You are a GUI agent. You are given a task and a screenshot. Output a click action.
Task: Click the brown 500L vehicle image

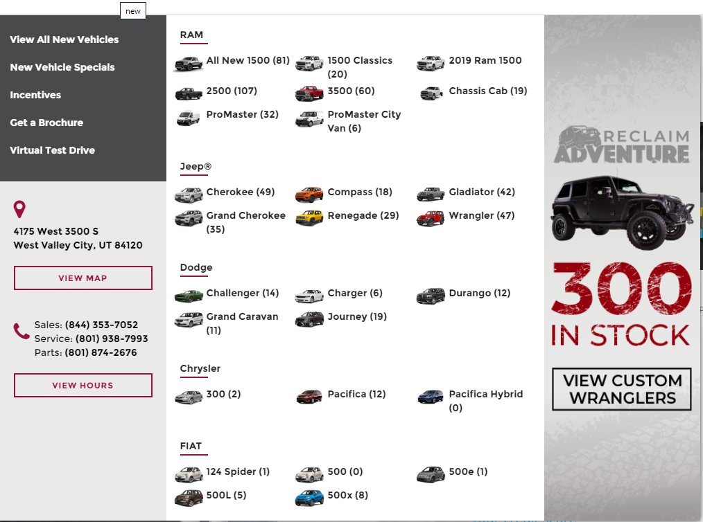[x=189, y=498]
